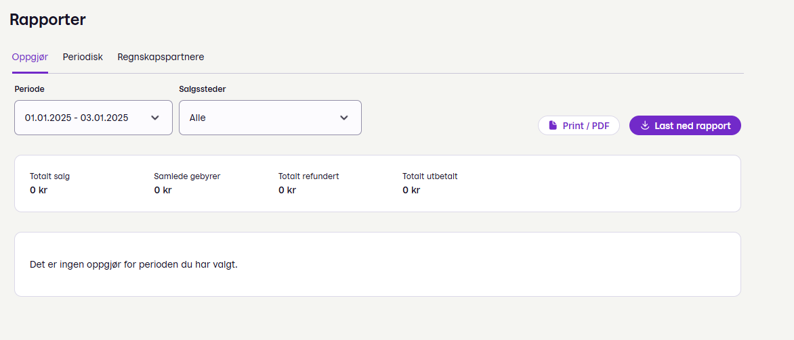Click the Last ned rapport button
The height and width of the screenshot is (340, 794).
coord(685,125)
